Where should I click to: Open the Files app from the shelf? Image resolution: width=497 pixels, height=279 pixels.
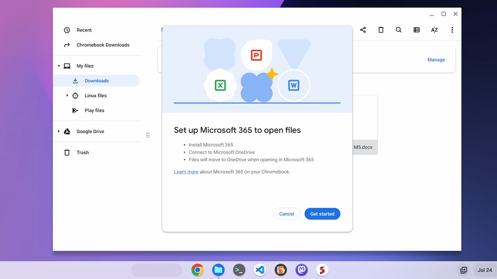pyautogui.click(x=218, y=270)
